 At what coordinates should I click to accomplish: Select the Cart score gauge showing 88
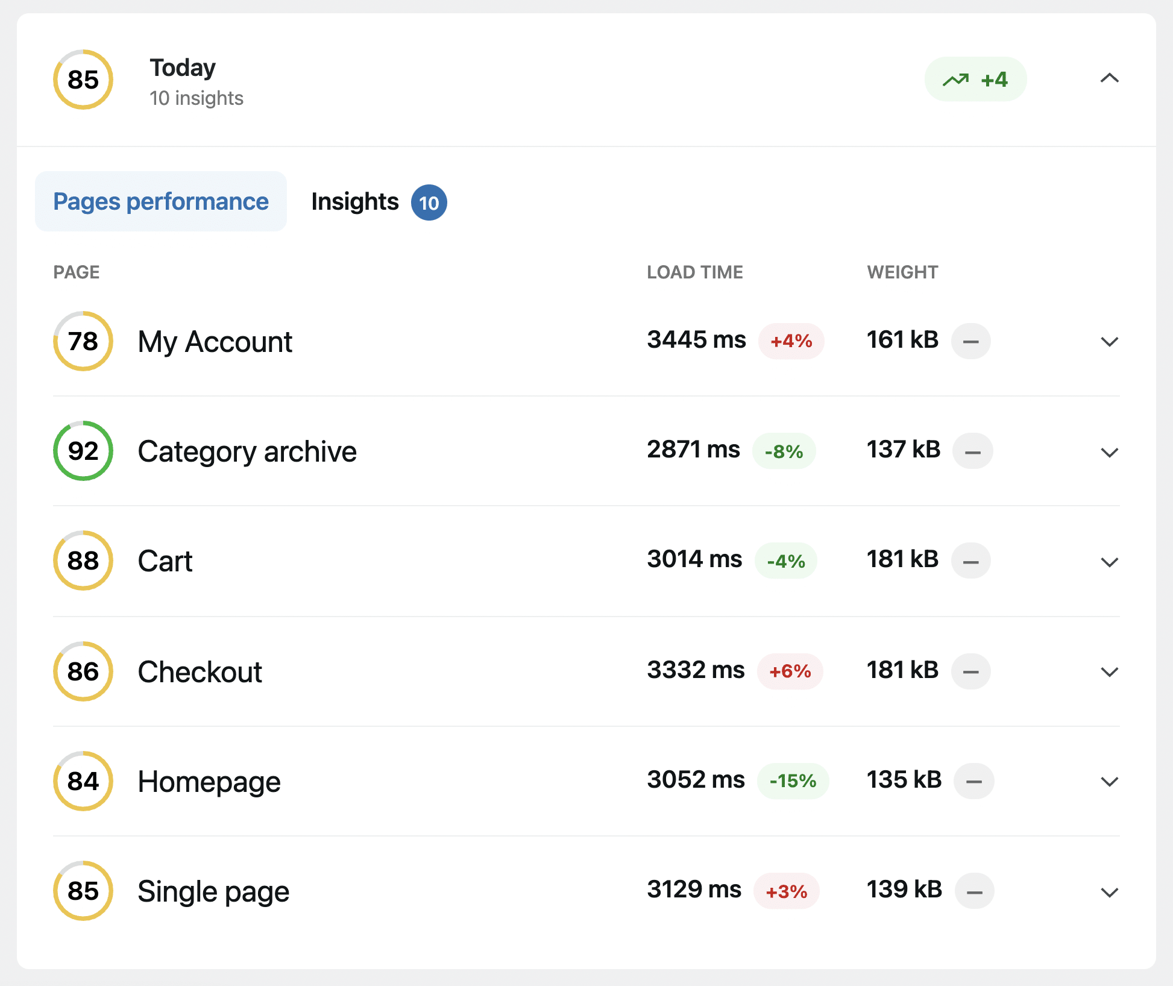(x=83, y=561)
